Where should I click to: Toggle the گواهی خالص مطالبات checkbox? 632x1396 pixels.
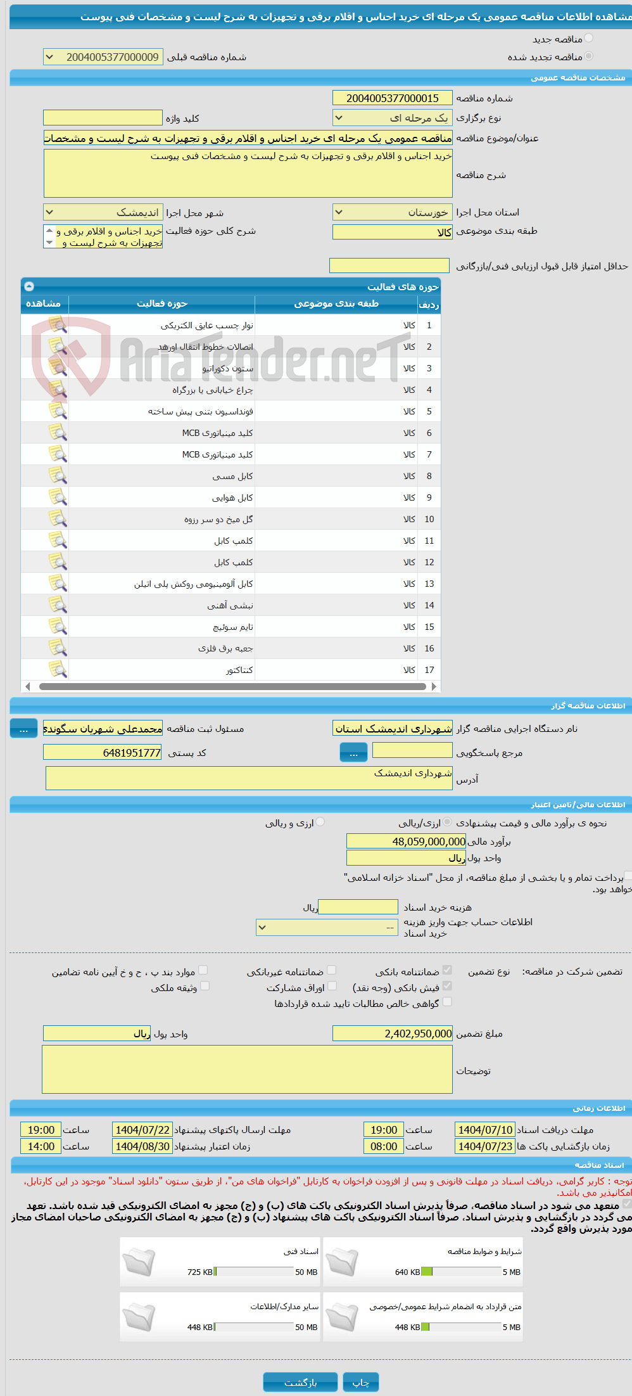coord(447,1002)
